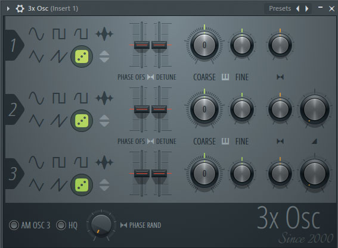Click the Since 2000 text
Screen dimensions: 338x248
306,238
